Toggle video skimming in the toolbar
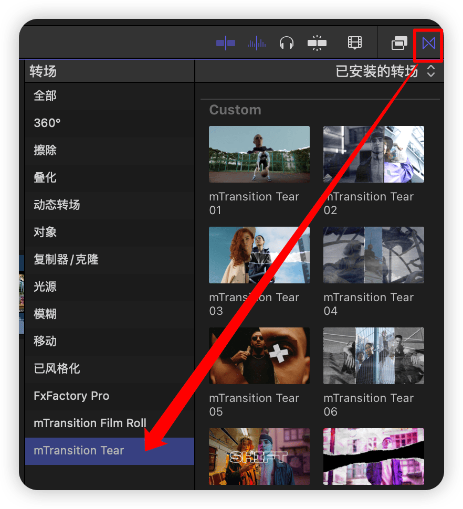463x509 pixels. pos(226,43)
